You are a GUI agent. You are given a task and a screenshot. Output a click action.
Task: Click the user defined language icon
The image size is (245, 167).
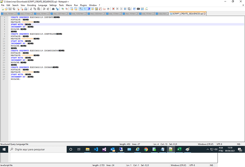[93, 9]
